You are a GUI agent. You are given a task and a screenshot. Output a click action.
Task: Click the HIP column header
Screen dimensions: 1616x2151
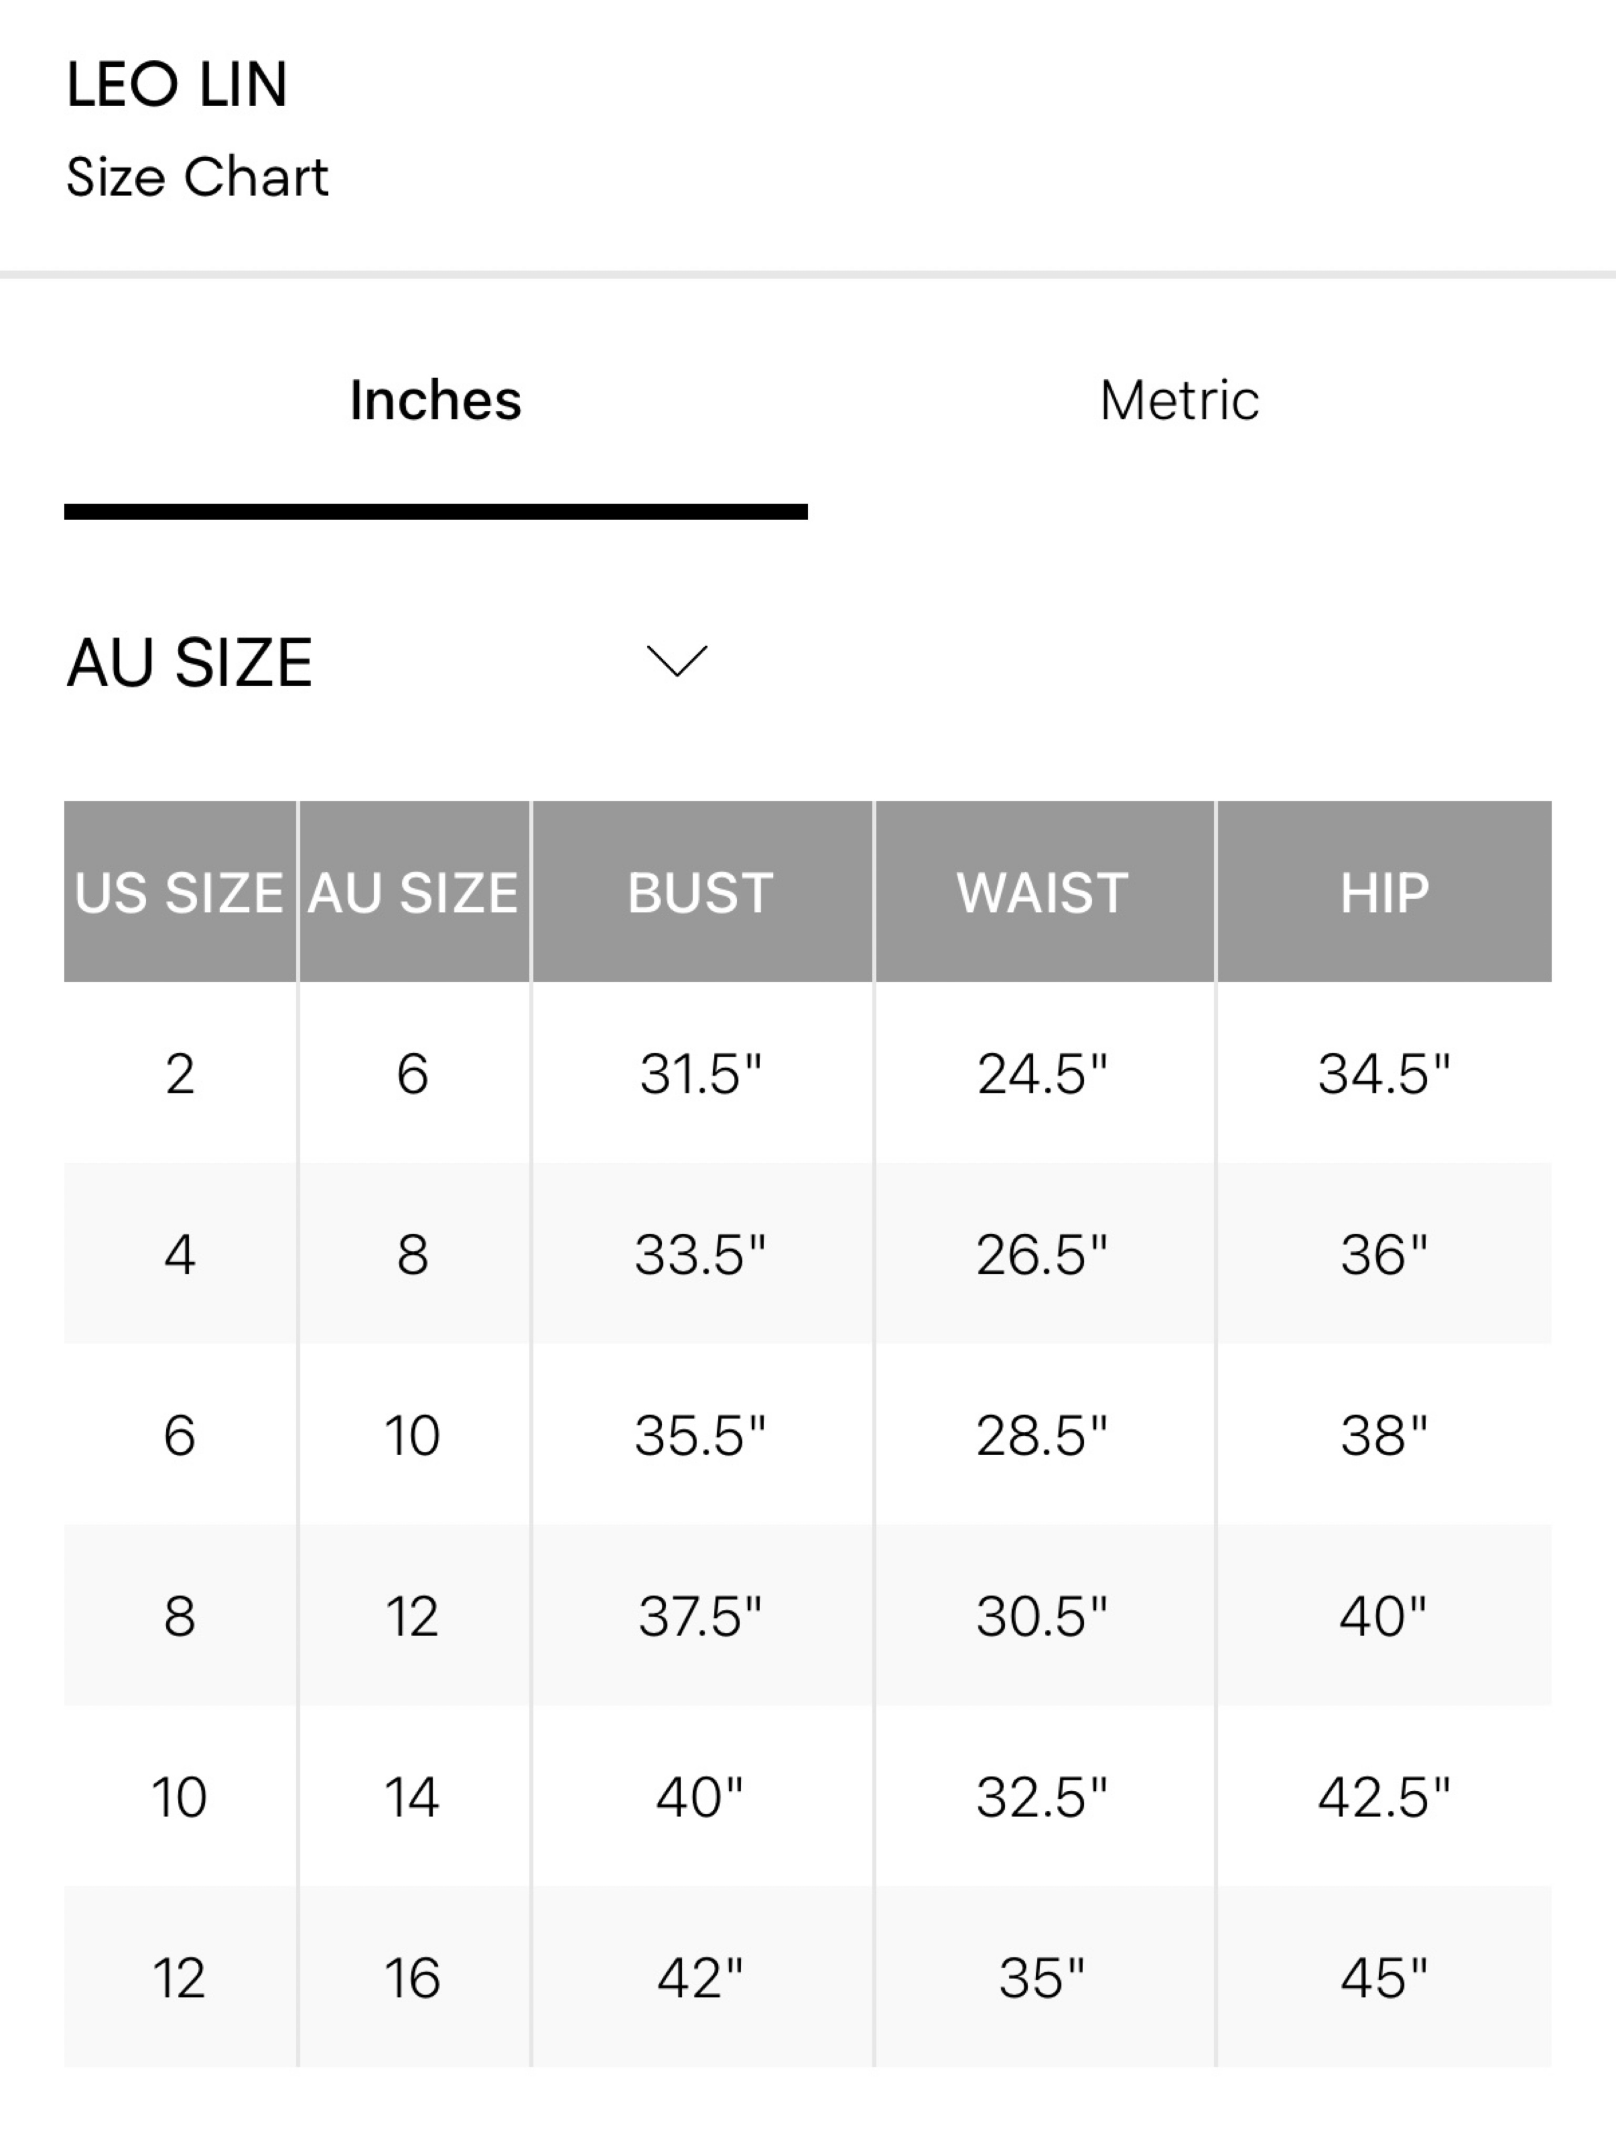pos(1385,892)
